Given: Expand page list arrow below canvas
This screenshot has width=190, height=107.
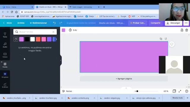Looking at the screenshot, I should click(126, 88).
